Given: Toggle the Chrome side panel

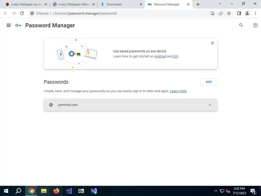Looking at the screenshot, I should (239, 13).
